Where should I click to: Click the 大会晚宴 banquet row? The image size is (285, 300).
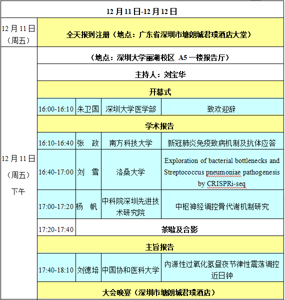(160, 291)
